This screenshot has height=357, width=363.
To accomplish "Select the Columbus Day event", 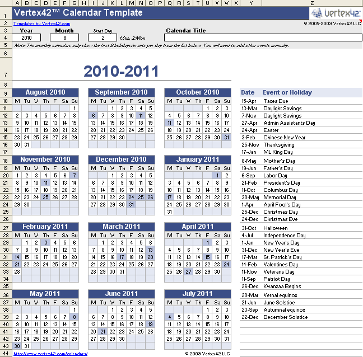I will pos(280,190).
